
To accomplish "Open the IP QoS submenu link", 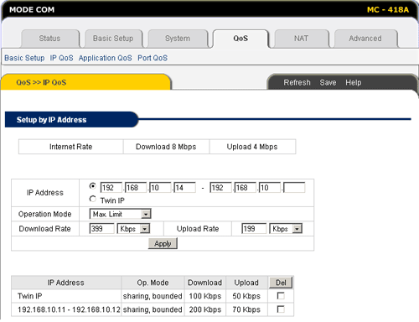I will pyautogui.click(x=61, y=58).
